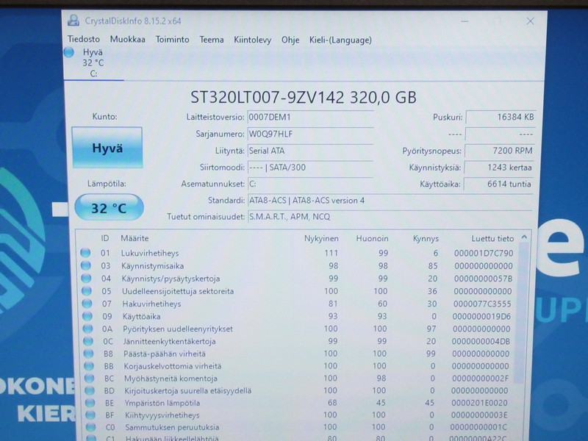
Task: Click raw value 0000201E0020
Action: [480, 403]
